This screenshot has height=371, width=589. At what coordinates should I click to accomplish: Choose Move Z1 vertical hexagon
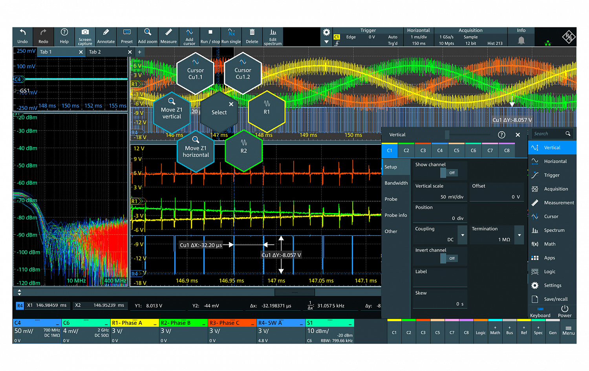pyautogui.click(x=172, y=112)
